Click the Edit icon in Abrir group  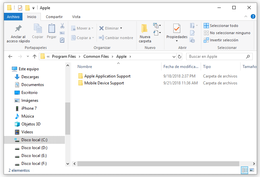click(192, 33)
